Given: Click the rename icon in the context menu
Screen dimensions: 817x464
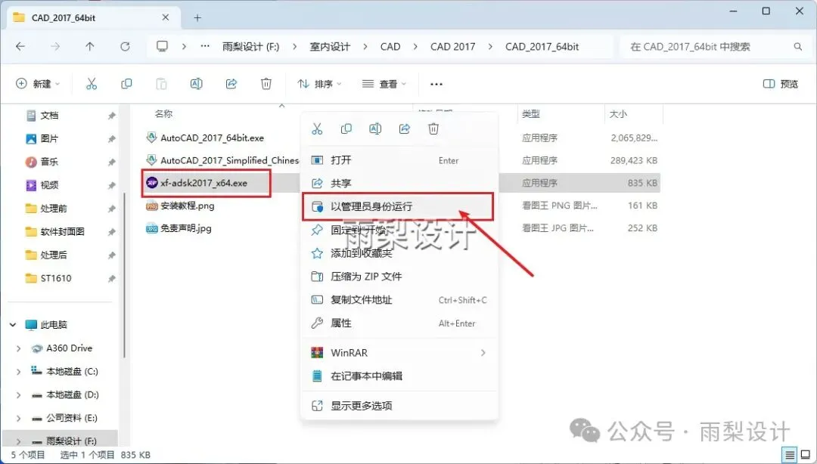Looking at the screenshot, I should (375, 128).
